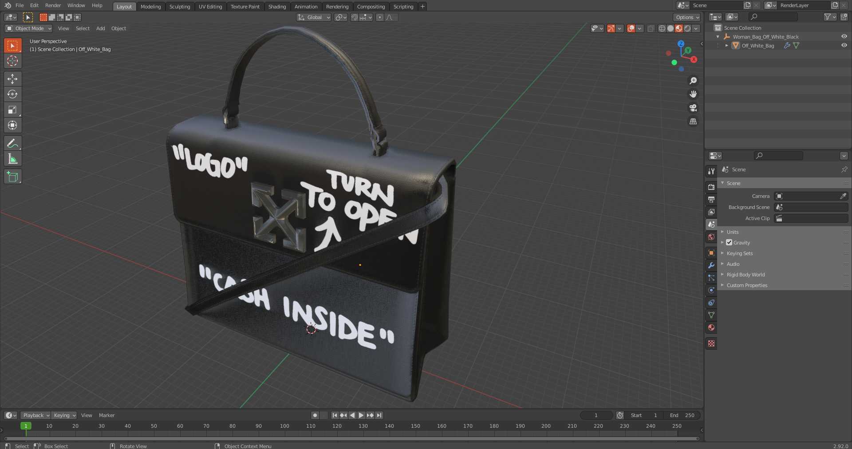Add a new workspace with plus button
This screenshot has width=852, height=449.
[422, 6]
